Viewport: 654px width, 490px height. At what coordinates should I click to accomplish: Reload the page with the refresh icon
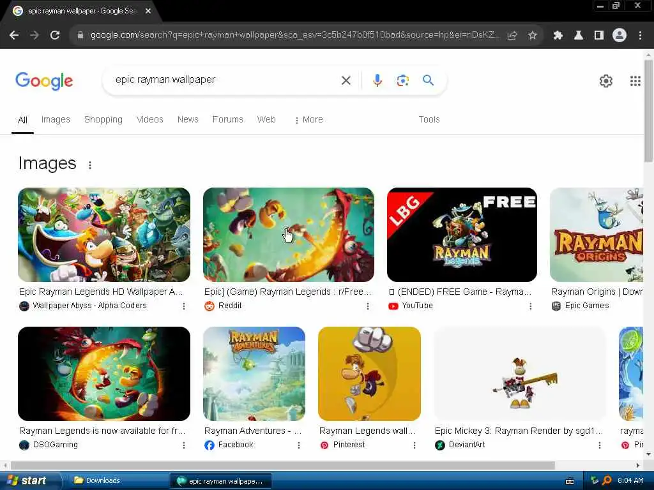click(x=55, y=36)
